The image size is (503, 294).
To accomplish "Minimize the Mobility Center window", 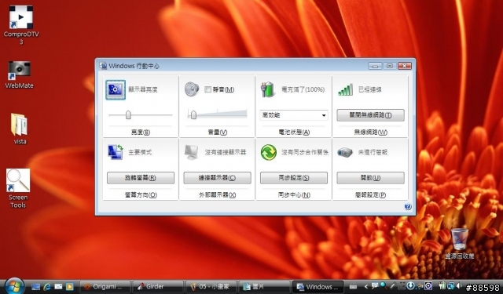I will click(x=375, y=66).
